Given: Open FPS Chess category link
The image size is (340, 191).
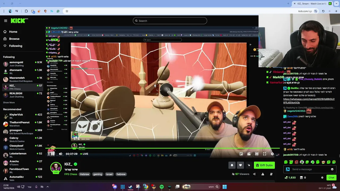Looking at the screenshot, I should pos(71,174).
